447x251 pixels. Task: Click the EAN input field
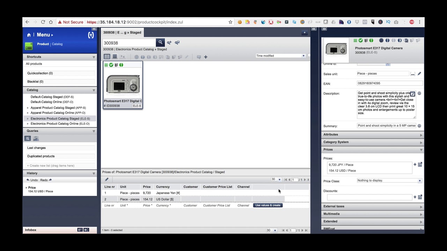tap(390, 83)
